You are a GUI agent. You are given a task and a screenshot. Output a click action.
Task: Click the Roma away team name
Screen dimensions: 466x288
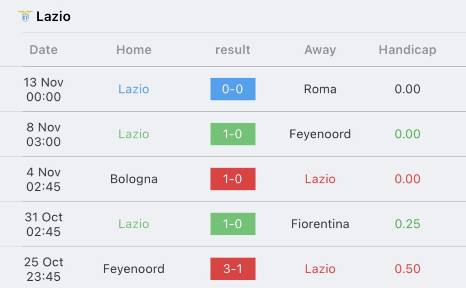coord(320,89)
